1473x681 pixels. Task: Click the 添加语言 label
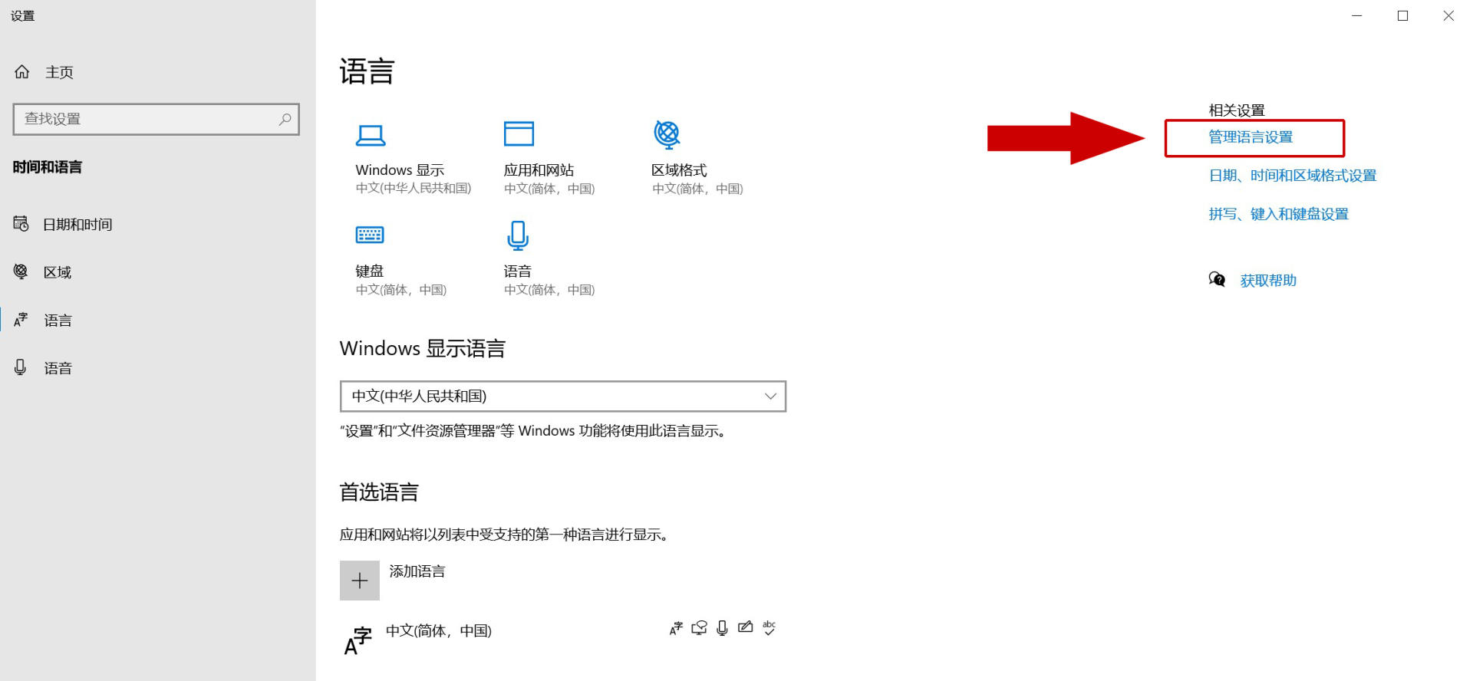pyautogui.click(x=417, y=571)
